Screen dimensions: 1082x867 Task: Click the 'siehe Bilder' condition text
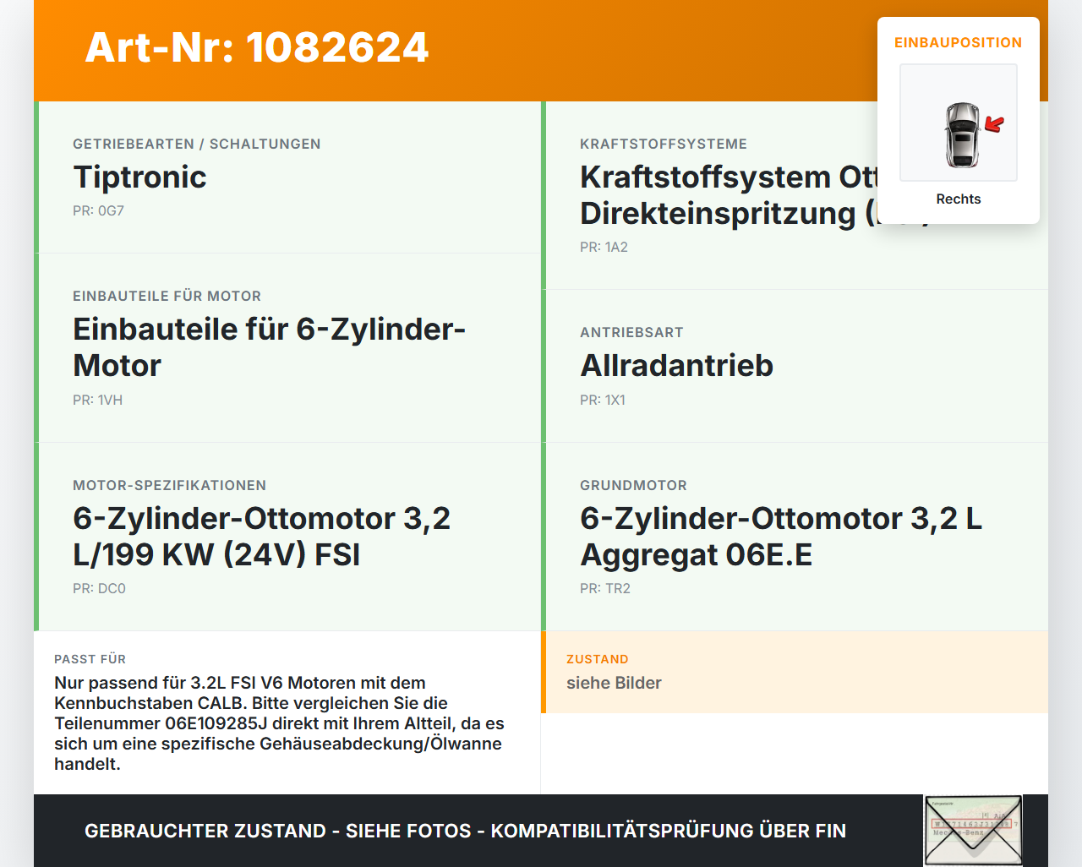(x=614, y=683)
